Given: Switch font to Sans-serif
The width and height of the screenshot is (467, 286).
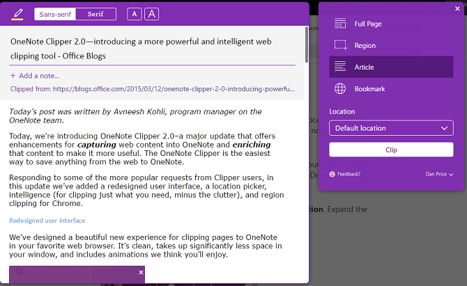Looking at the screenshot, I should pyautogui.click(x=55, y=14).
